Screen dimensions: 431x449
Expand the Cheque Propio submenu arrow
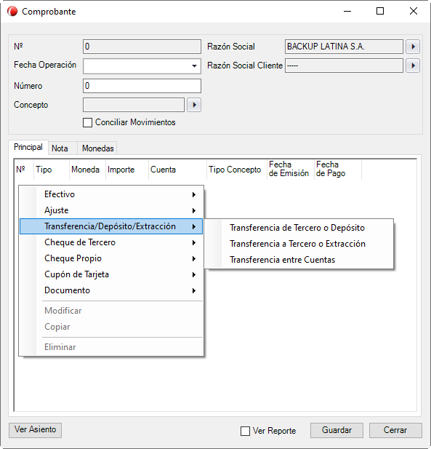pos(194,259)
